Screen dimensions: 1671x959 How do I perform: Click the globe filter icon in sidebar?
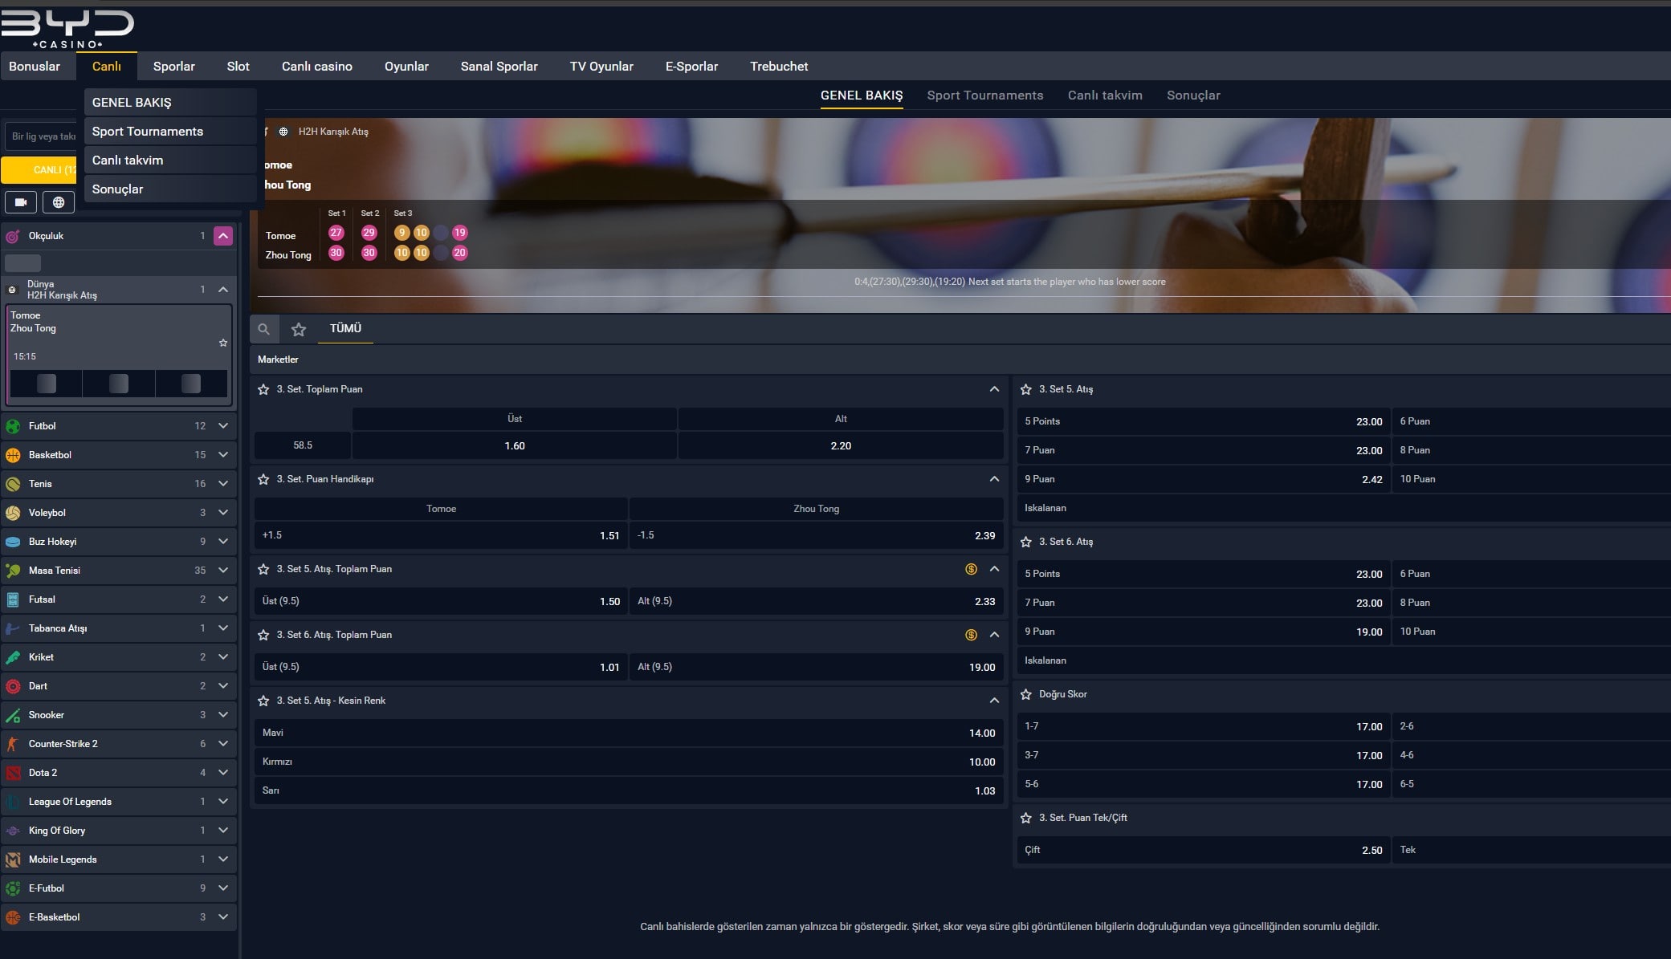pos(59,202)
